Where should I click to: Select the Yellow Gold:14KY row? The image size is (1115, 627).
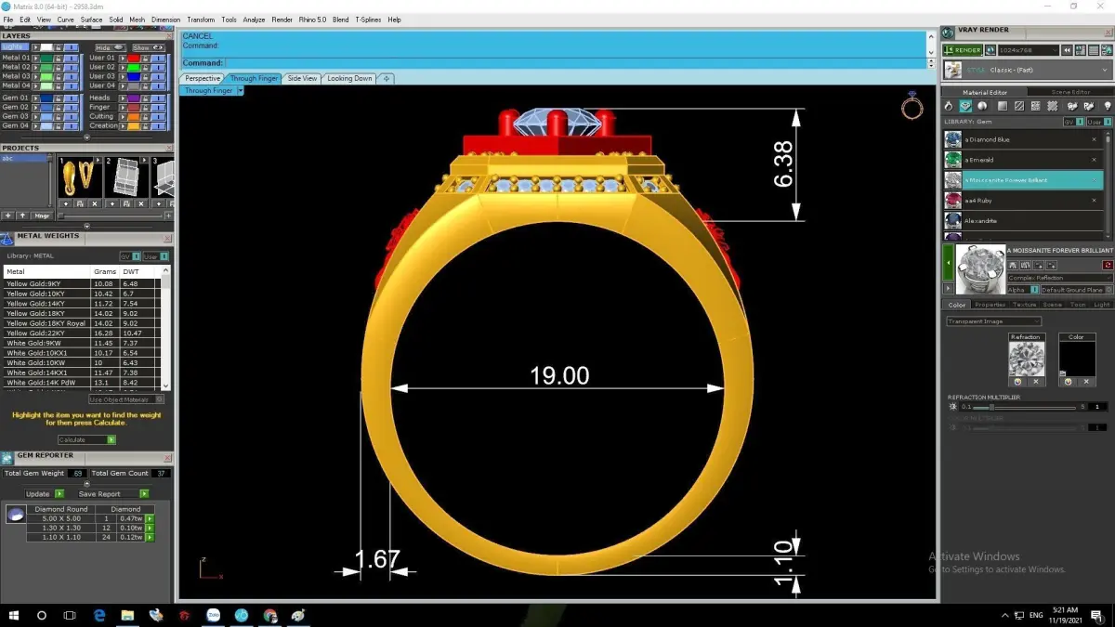(x=82, y=303)
